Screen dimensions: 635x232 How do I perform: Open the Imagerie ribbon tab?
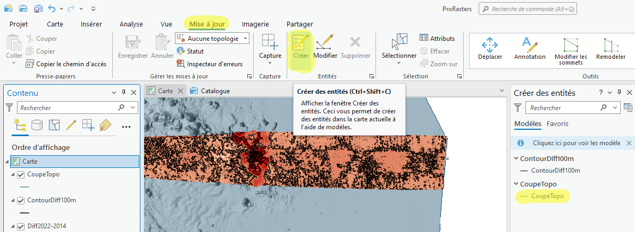click(x=255, y=24)
